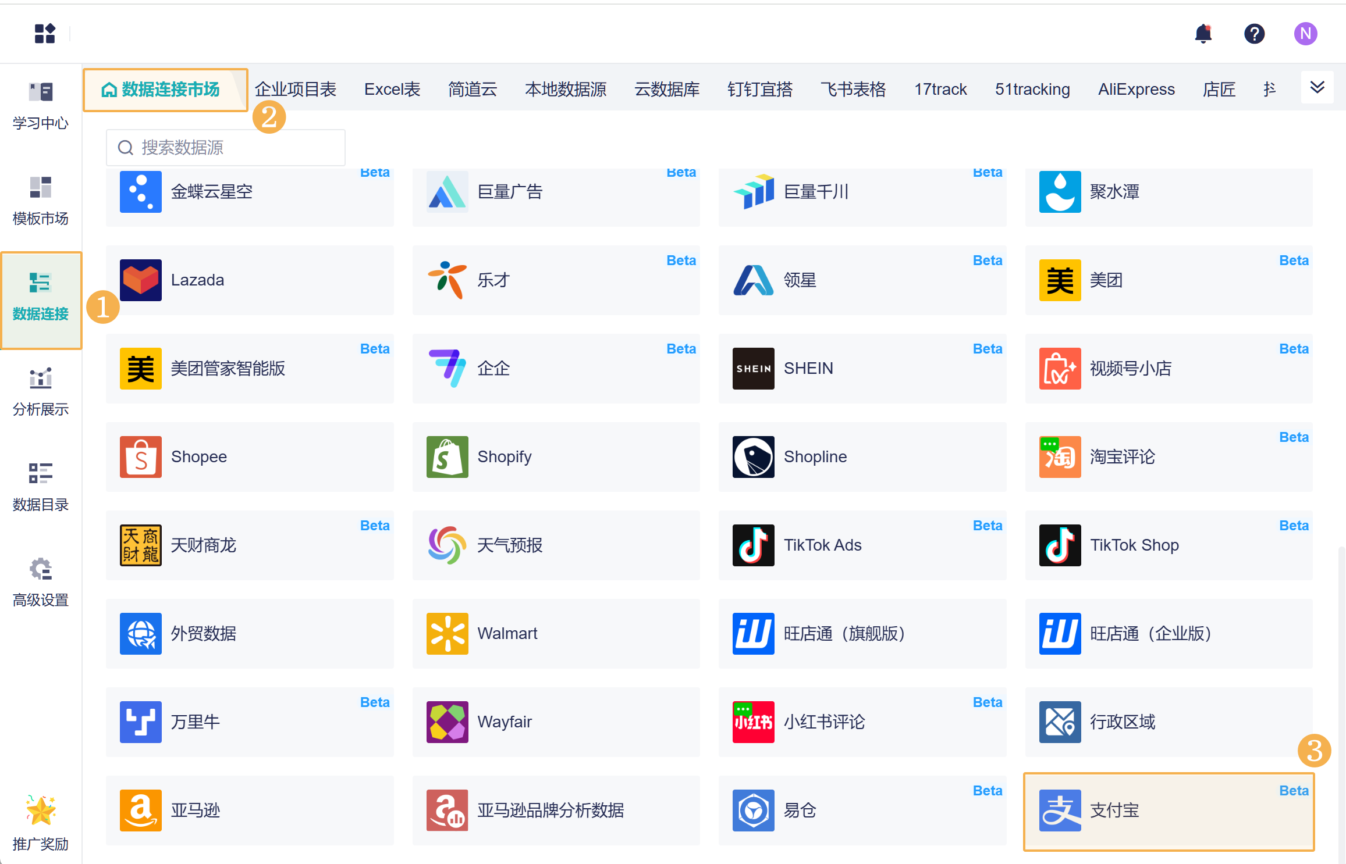The width and height of the screenshot is (1346, 864).
Task: Click the app grid logo icon
Action: pos(45,34)
